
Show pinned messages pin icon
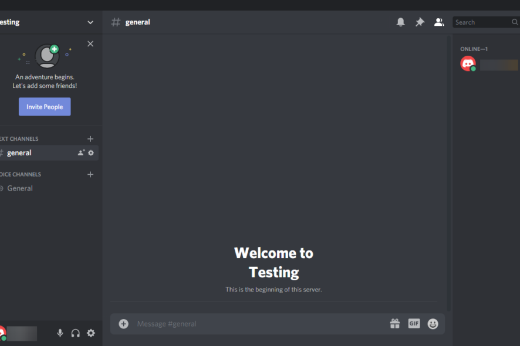(420, 22)
